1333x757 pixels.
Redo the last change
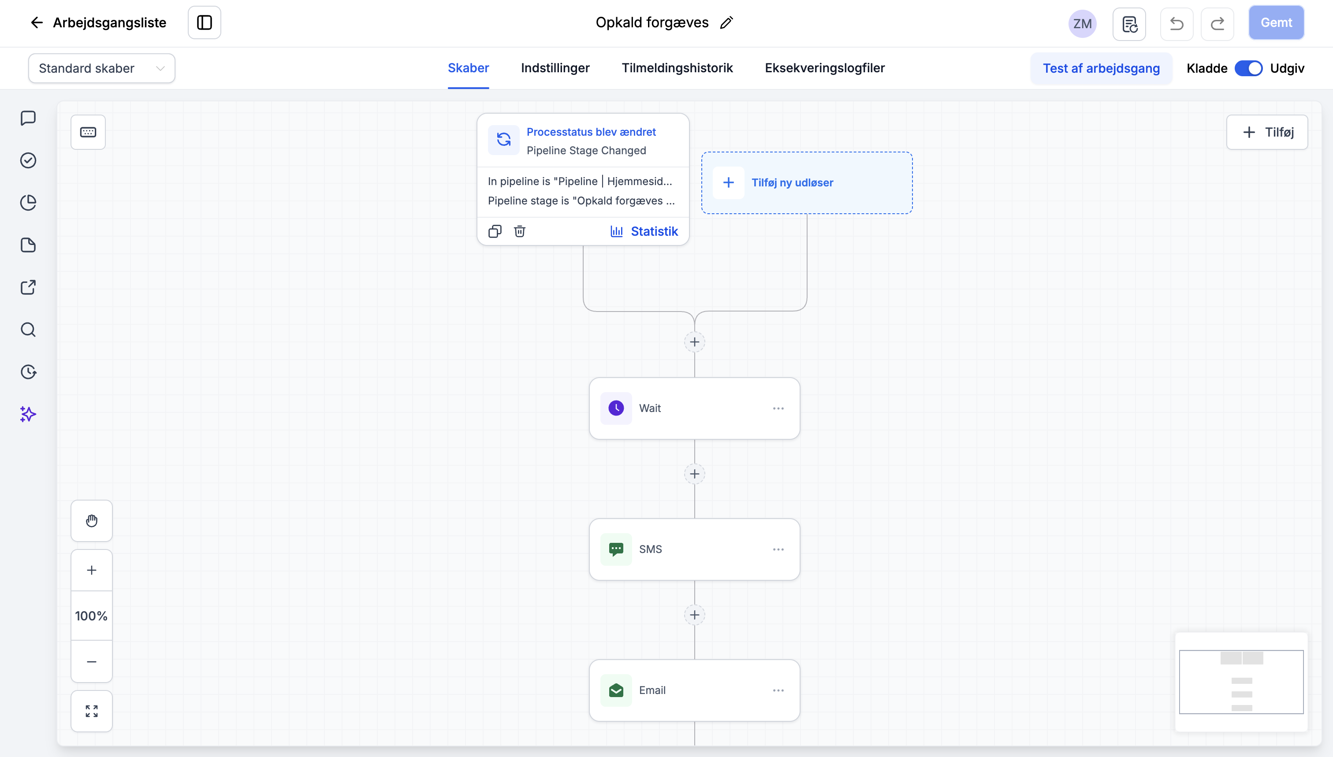click(x=1217, y=23)
